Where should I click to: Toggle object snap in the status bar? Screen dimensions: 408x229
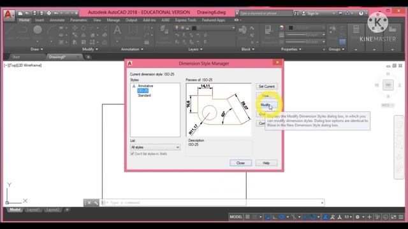point(313,217)
